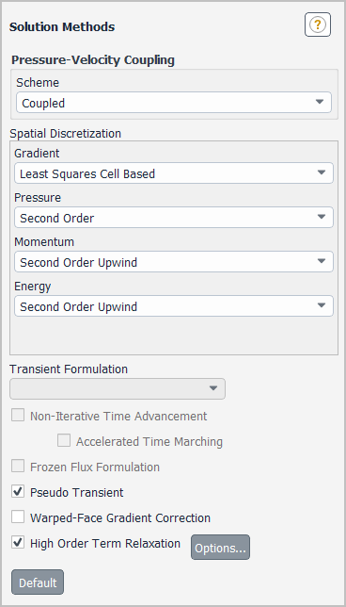346x607 pixels.
Task: Click the Transient Formulation arrow icon
Action: pos(213,388)
